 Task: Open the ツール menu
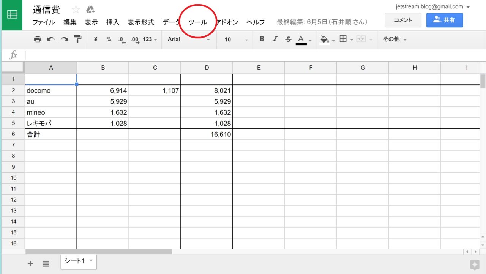point(198,22)
